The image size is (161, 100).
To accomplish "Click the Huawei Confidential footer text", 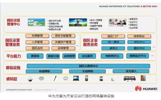I will [x=44, y=90].
